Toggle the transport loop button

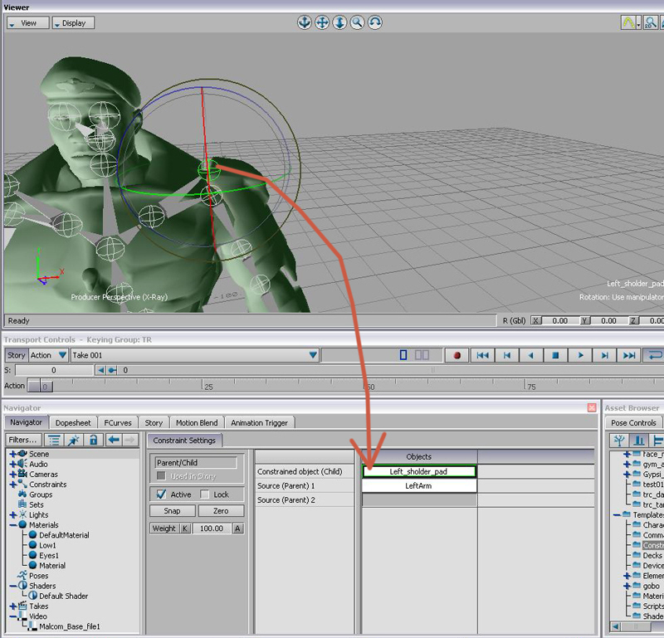point(655,355)
